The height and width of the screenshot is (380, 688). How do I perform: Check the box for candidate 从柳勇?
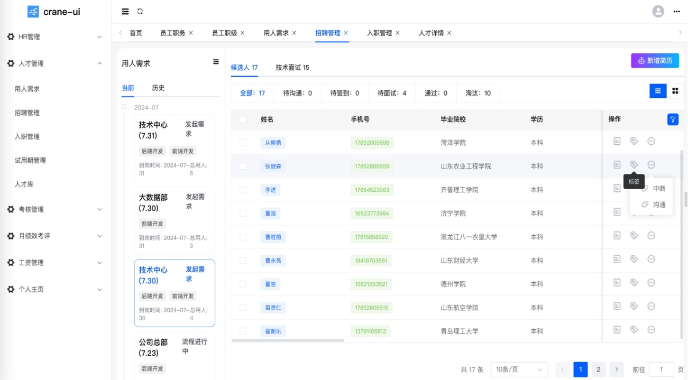tap(243, 143)
